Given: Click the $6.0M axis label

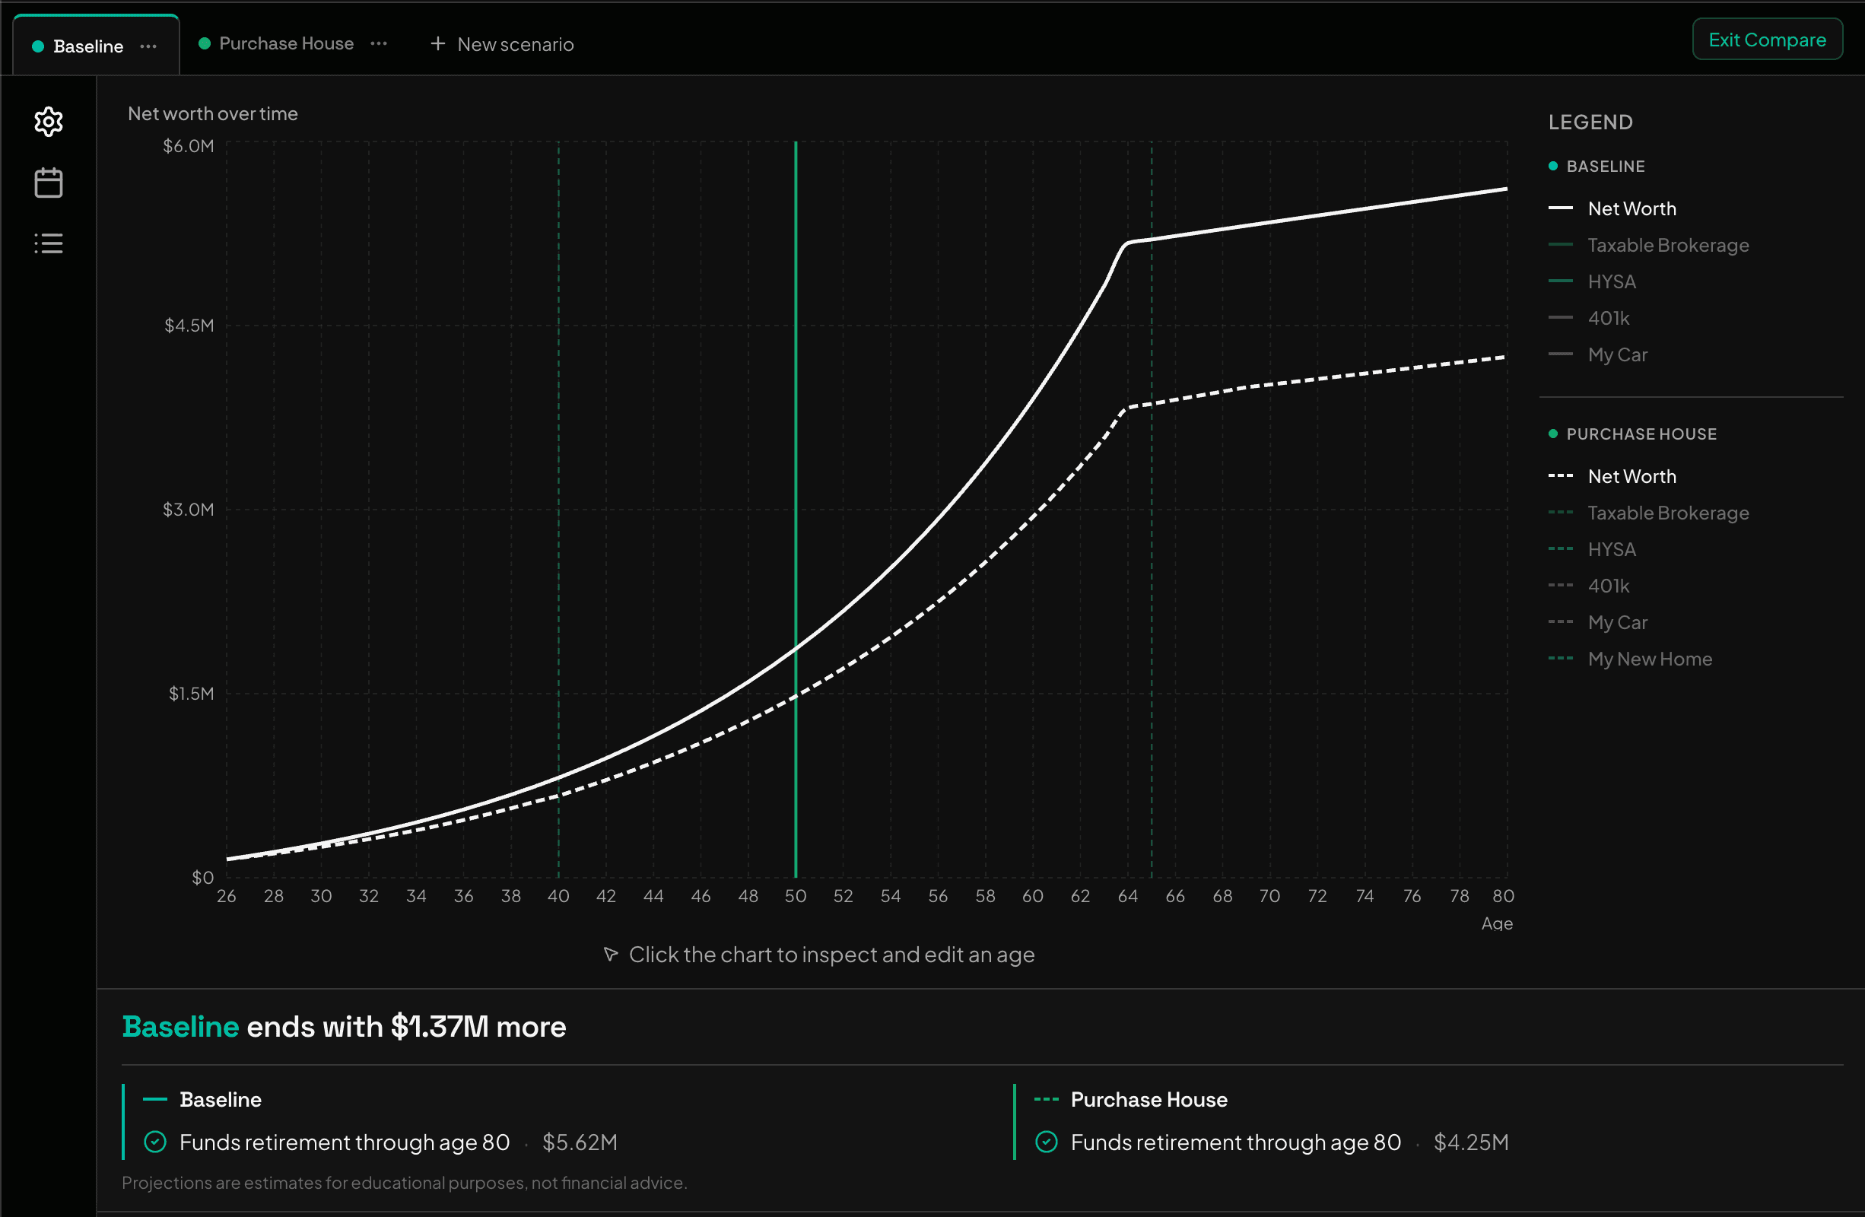Looking at the screenshot, I should point(188,146).
